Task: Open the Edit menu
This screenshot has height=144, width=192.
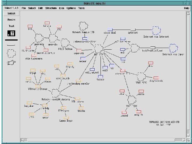Action: (x=40, y=8)
